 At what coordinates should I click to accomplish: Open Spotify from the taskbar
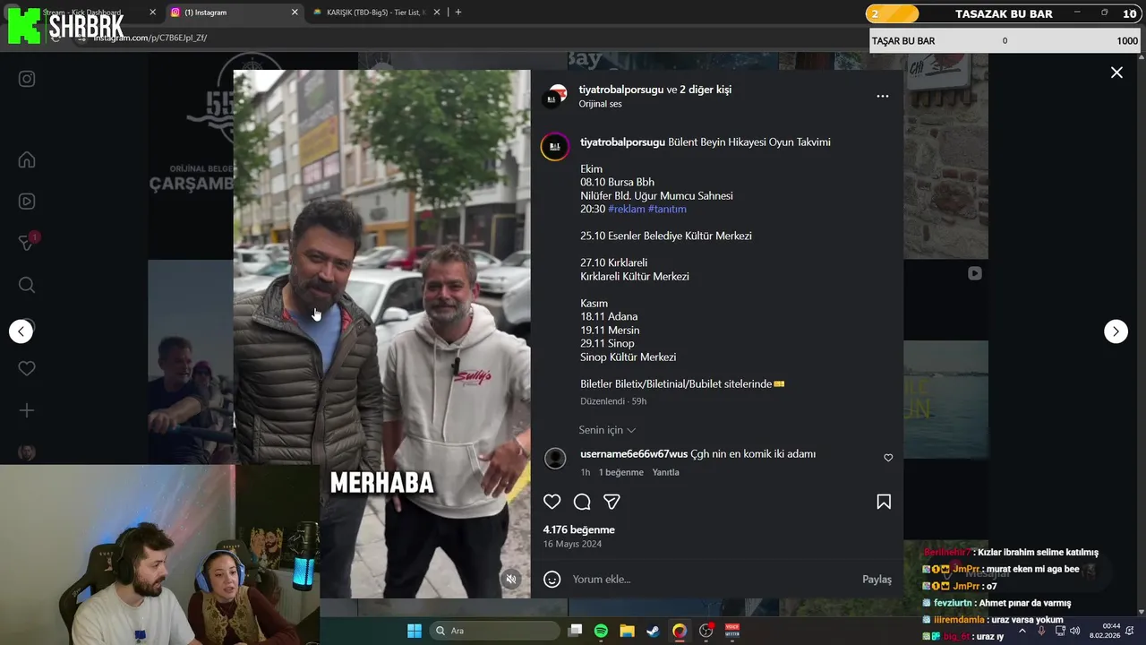pos(601,631)
